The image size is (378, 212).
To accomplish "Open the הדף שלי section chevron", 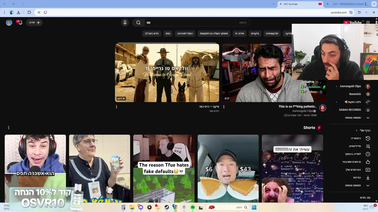I will pyautogui.click(x=356, y=130).
